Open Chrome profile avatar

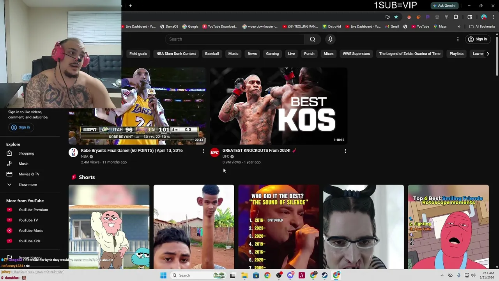(x=484, y=17)
